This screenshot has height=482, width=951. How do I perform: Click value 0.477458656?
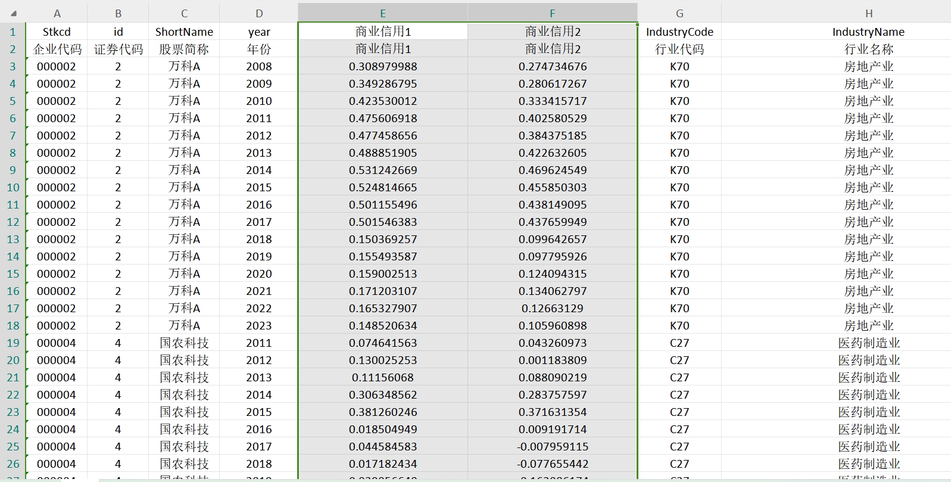[x=383, y=135]
